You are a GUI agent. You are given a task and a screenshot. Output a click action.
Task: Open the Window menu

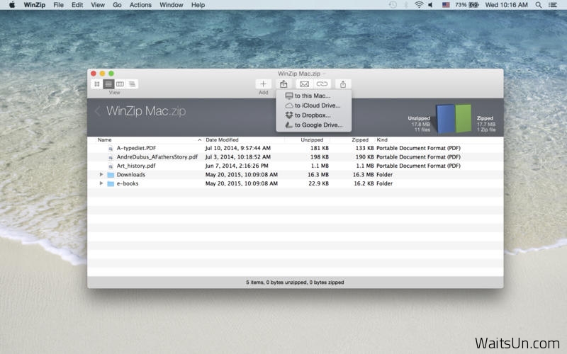(x=172, y=5)
